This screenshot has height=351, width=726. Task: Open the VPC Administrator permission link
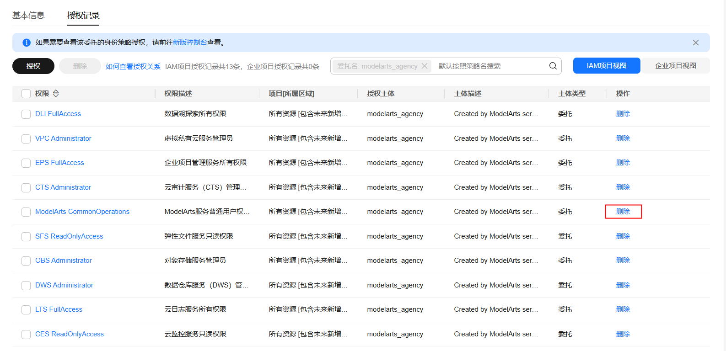[63, 138]
